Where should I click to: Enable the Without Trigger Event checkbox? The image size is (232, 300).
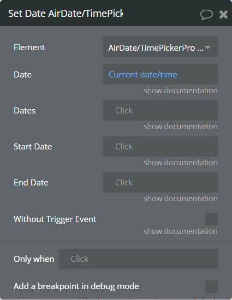click(x=211, y=219)
